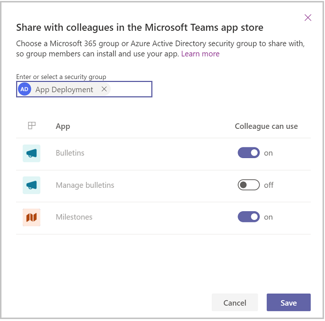Click the App Deployment group name
Screen dimensions: 325x321
pos(64,90)
